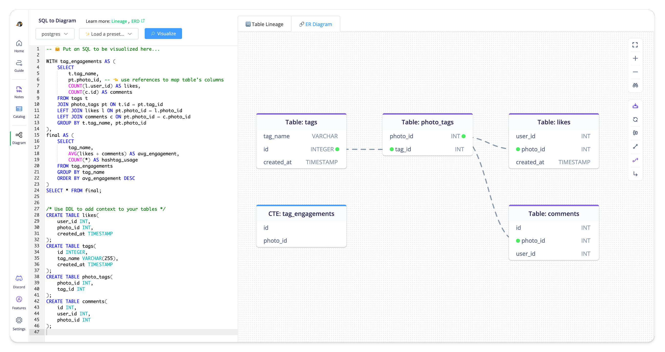Click 'WITH tag_engagements AS (' code line

click(81, 61)
